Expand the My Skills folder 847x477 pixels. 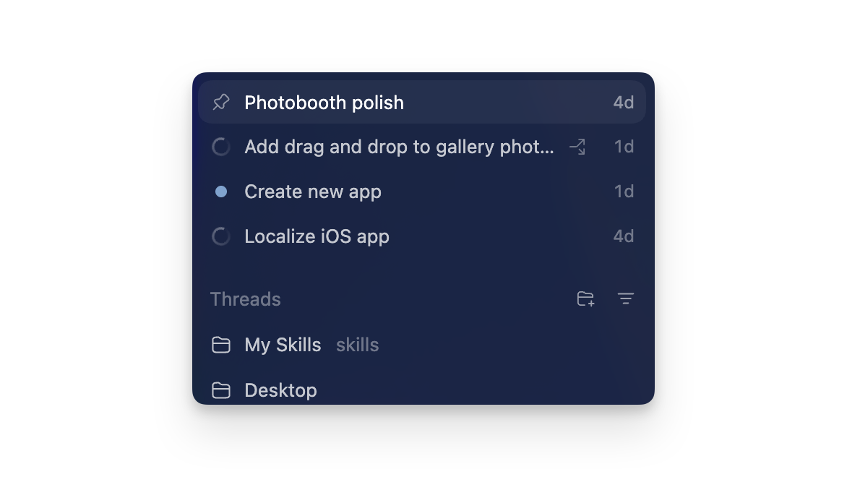[x=283, y=345]
